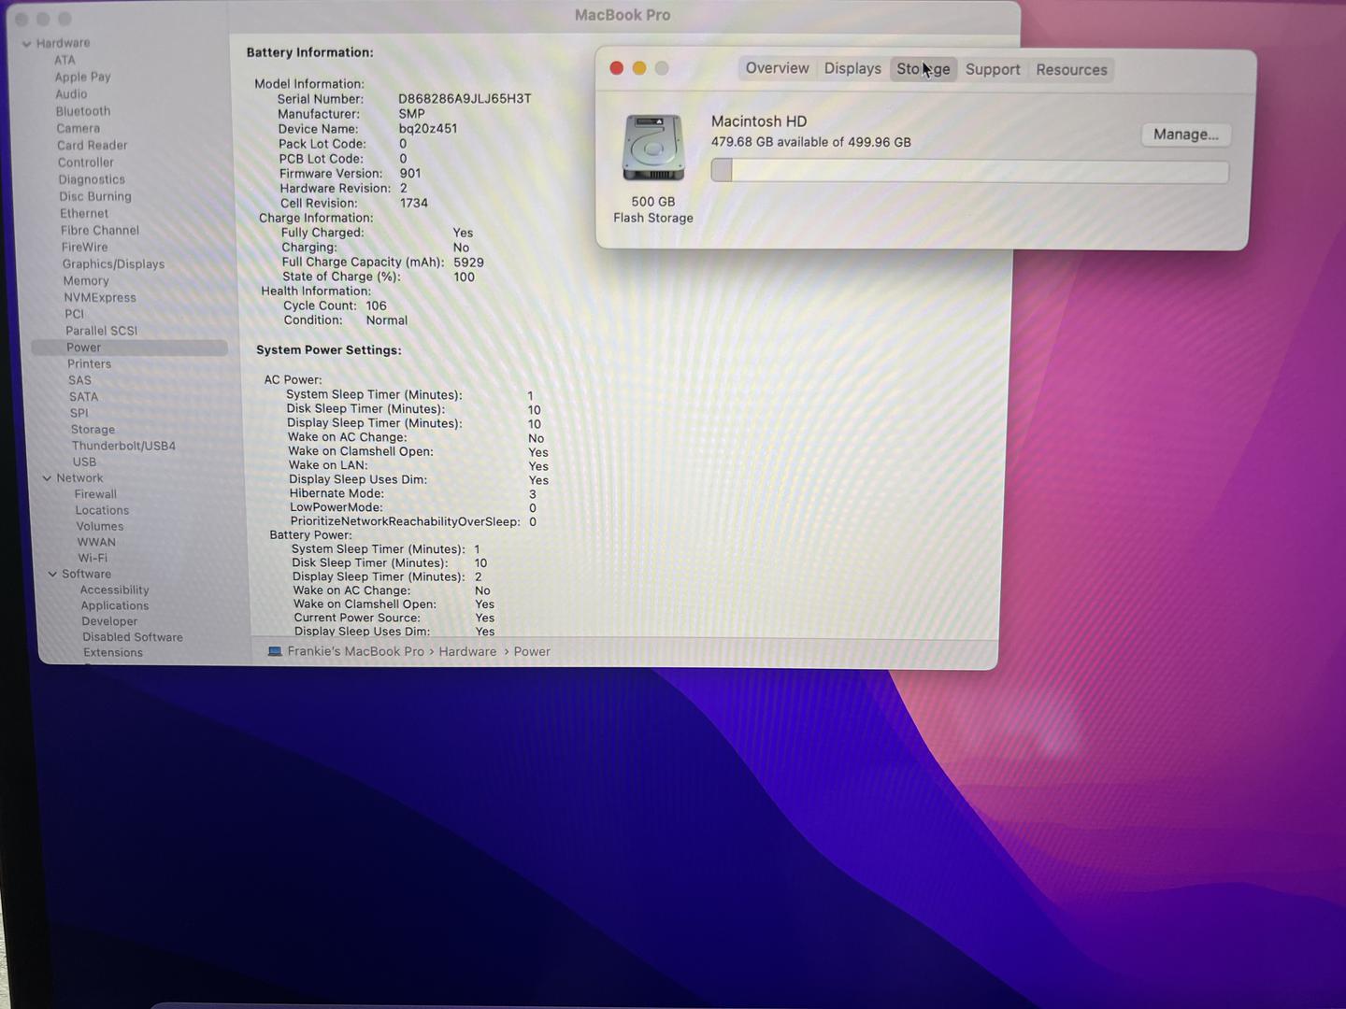
Task: Open the Displays tab
Action: pyautogui.click(x=852, y=69)
